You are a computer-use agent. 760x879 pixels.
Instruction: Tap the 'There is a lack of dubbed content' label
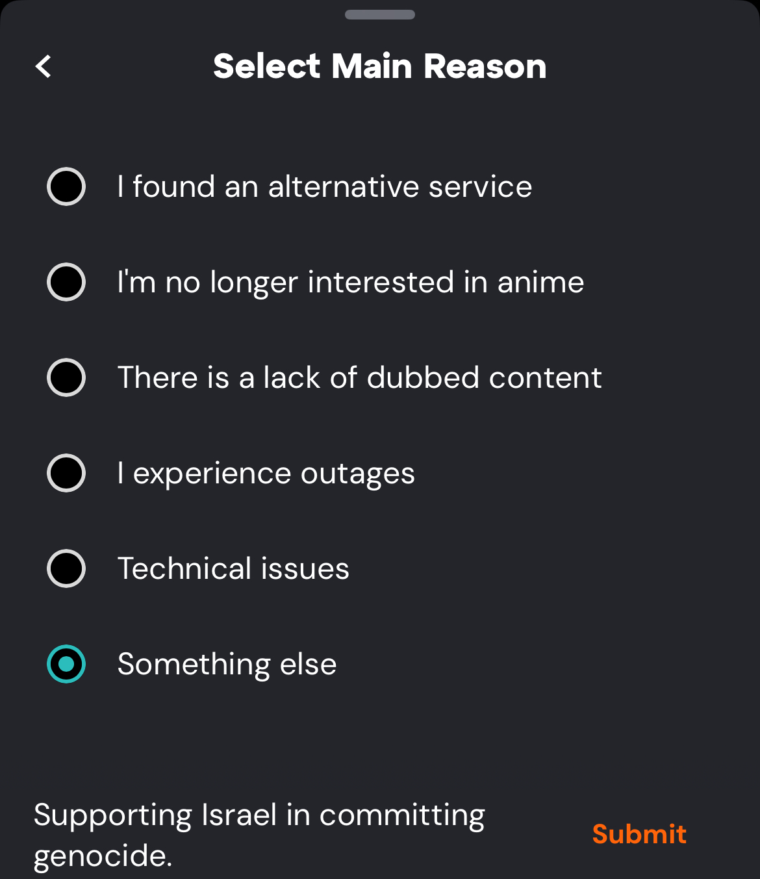click(x=359, y=378)
